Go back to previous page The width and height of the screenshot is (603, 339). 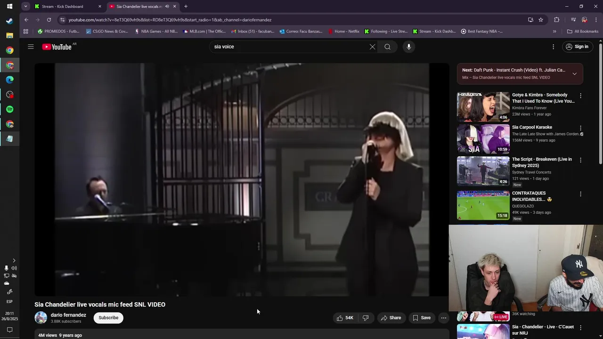coord(26,20)
